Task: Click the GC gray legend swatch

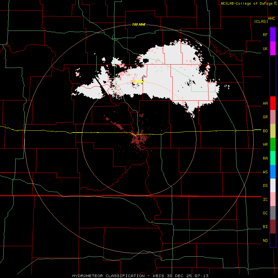Action: (x=273, y=213)
